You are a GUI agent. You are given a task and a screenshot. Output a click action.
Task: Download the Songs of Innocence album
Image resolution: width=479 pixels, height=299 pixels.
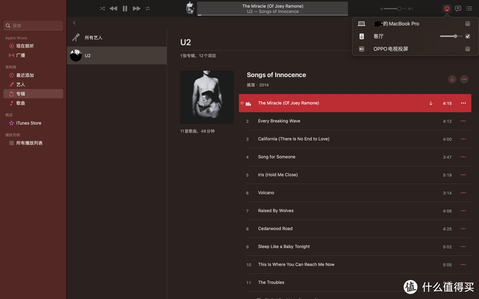452,79
